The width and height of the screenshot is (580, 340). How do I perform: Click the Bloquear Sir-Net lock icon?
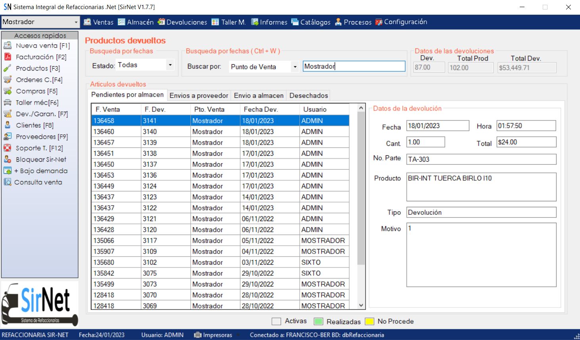point(8,159)
